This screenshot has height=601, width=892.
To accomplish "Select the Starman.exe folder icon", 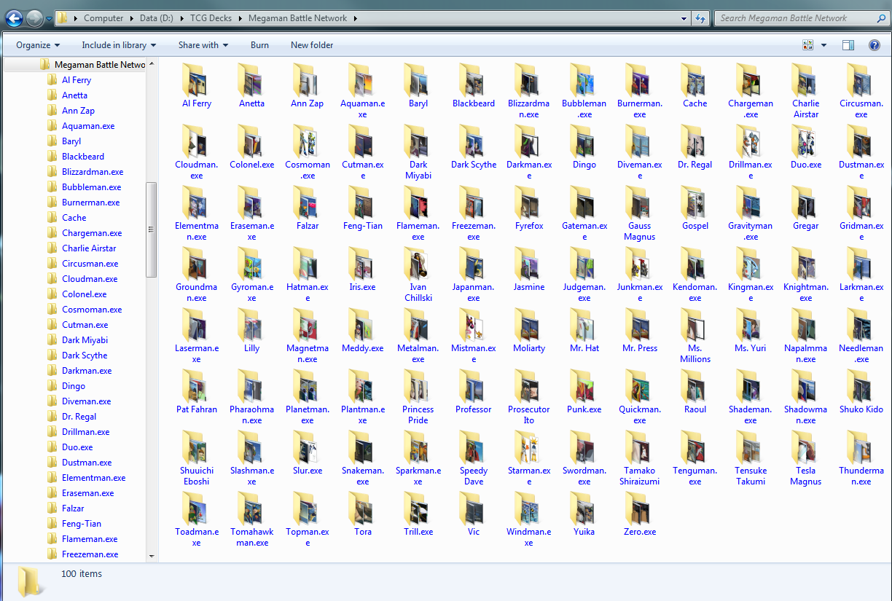I will tap(528, 447).
